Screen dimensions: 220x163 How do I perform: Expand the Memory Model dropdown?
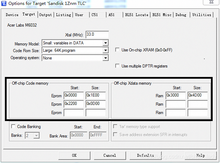tap(105, 43)
